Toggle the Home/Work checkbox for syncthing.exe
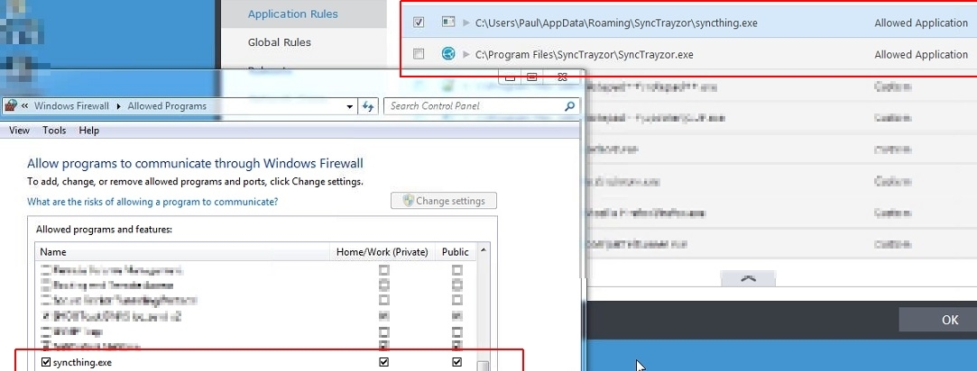This screenshot has height=371, width=977. (x=383, y=362)
